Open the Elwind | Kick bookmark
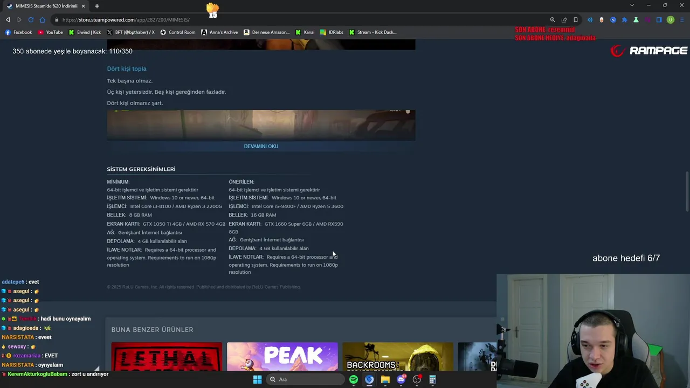690x388 pixels. point(85,32)
